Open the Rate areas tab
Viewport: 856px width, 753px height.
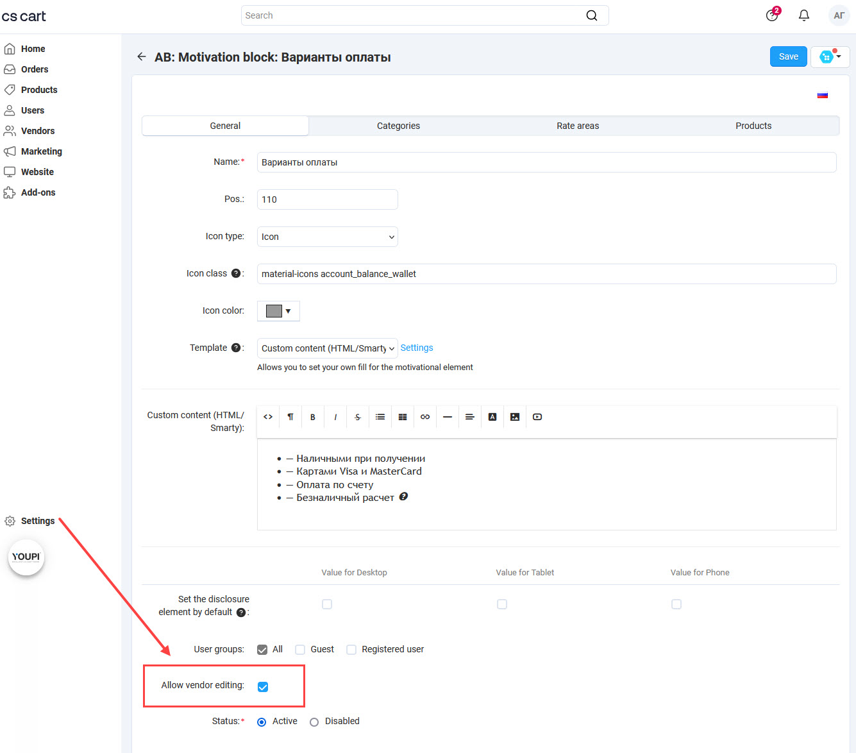pyautogui.click(x=578, y=126)
